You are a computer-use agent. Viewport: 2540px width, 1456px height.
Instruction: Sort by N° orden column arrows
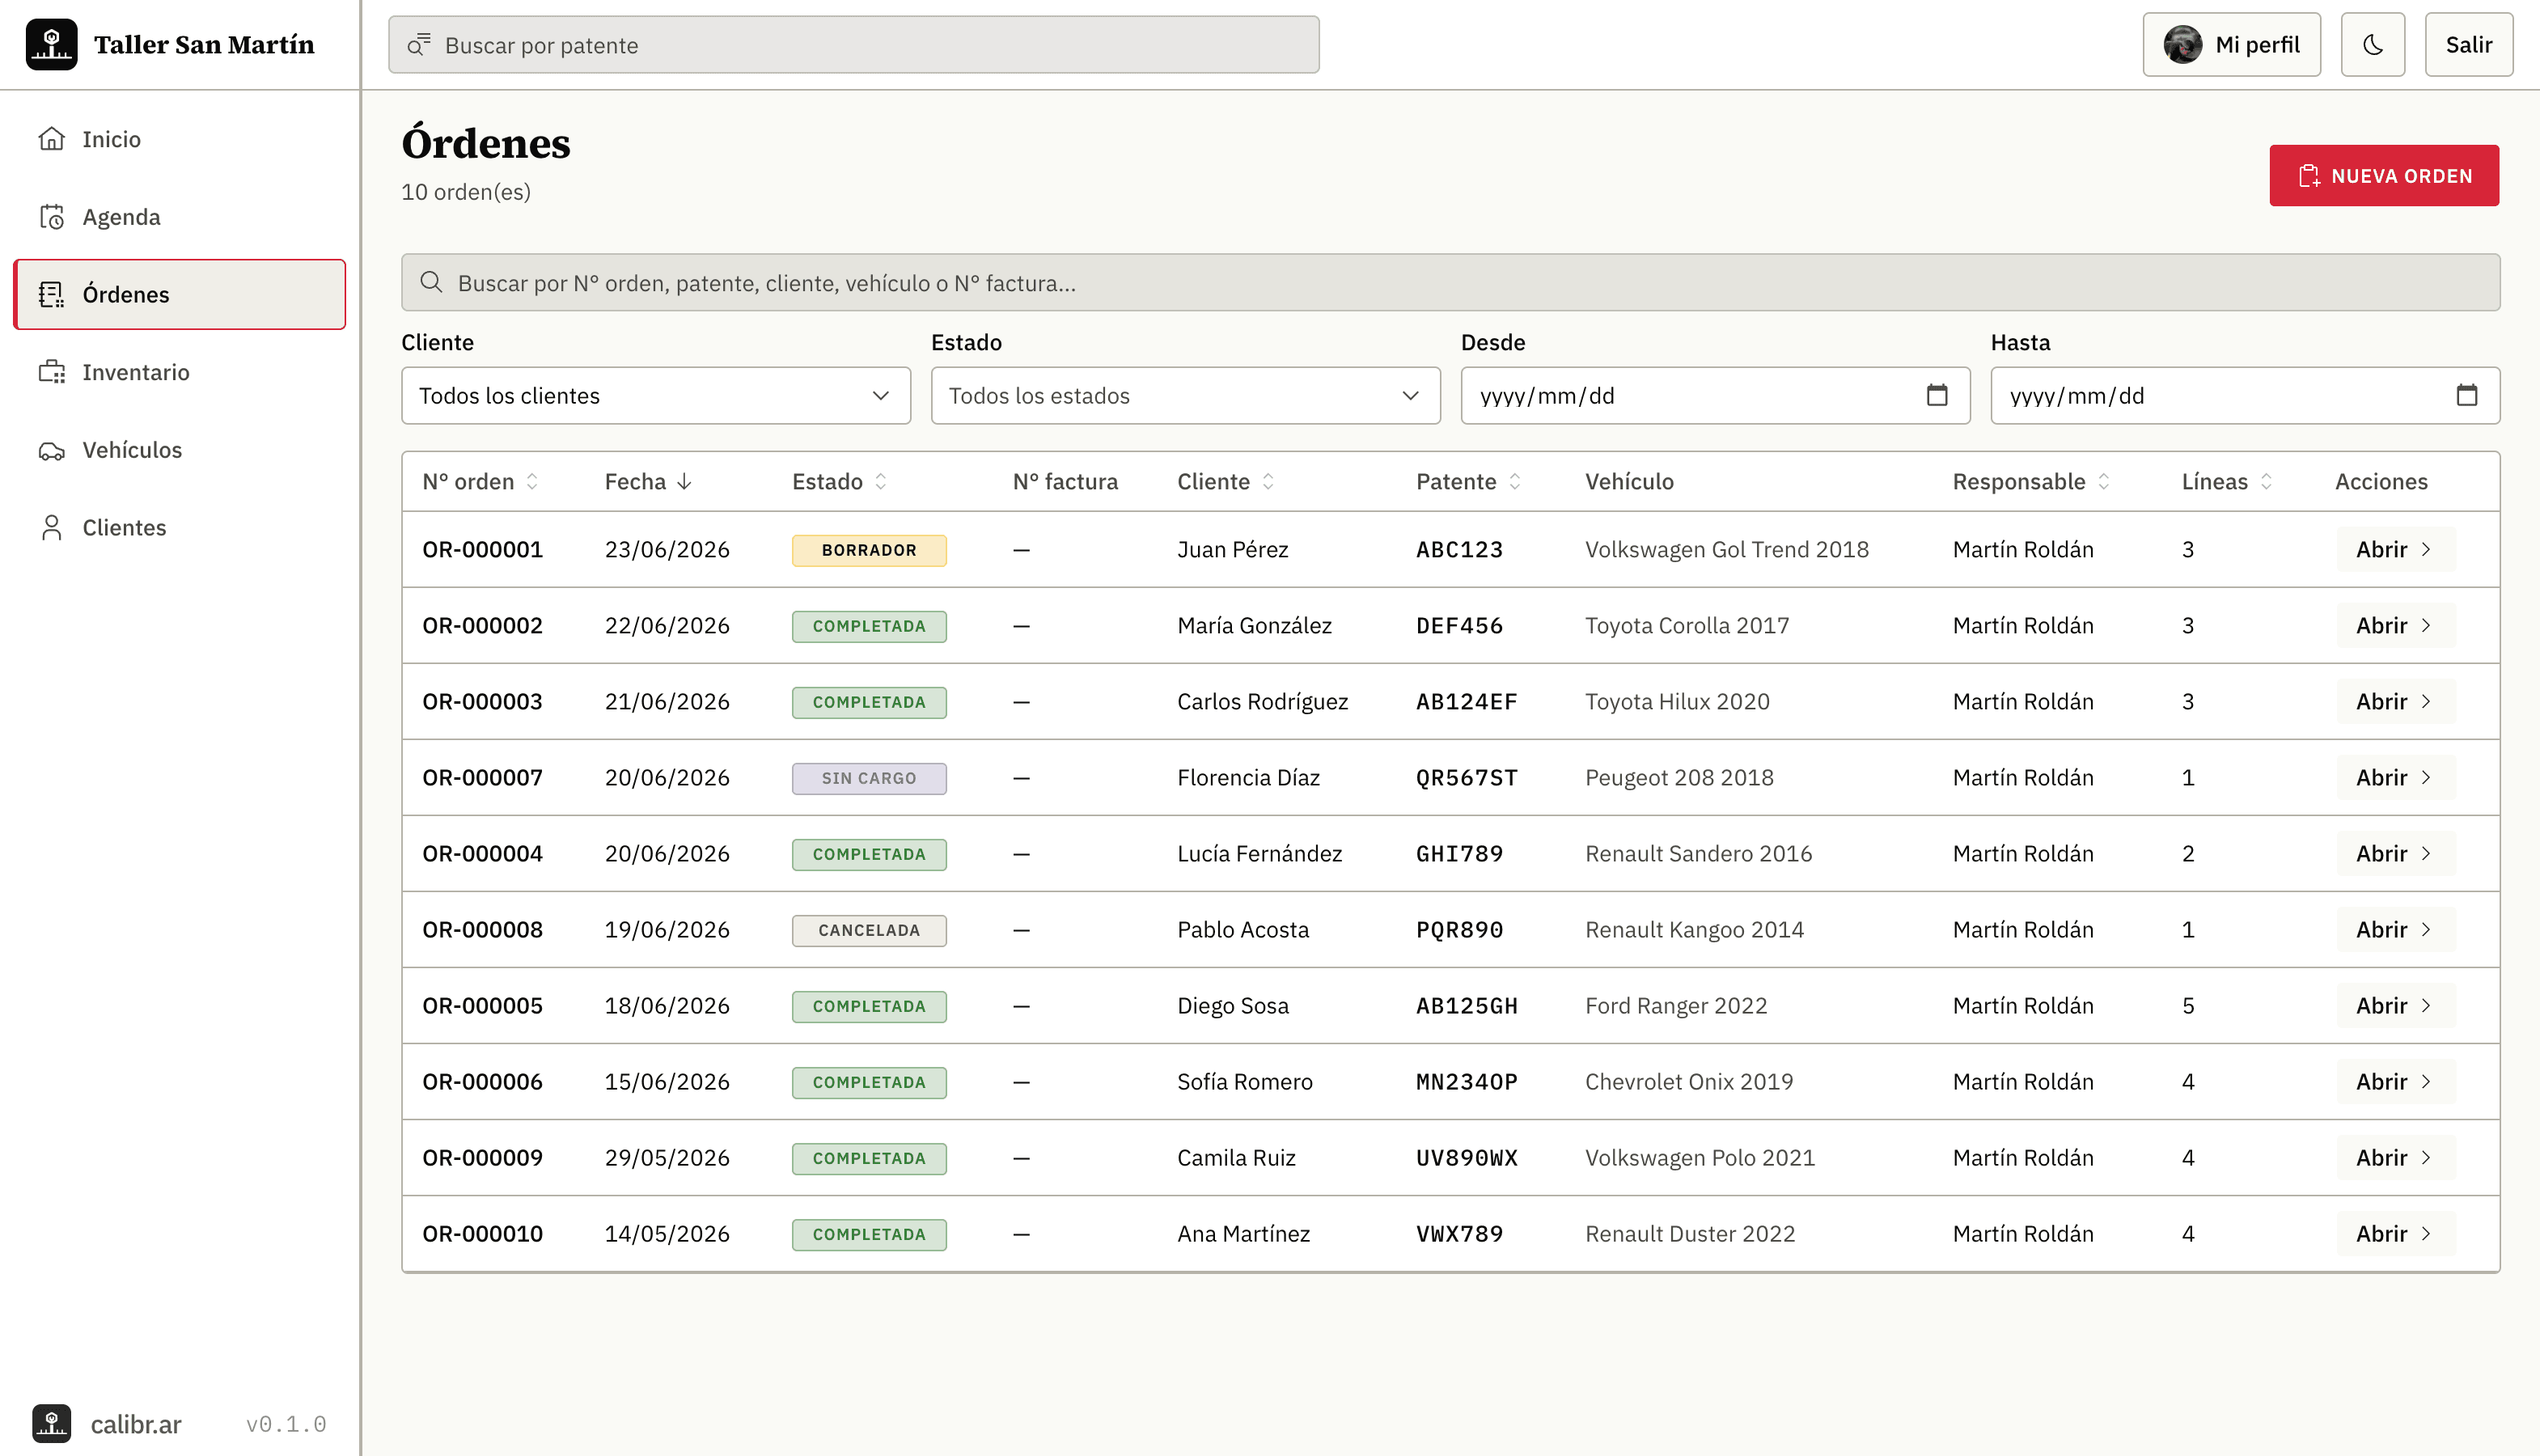coord(532,481)
